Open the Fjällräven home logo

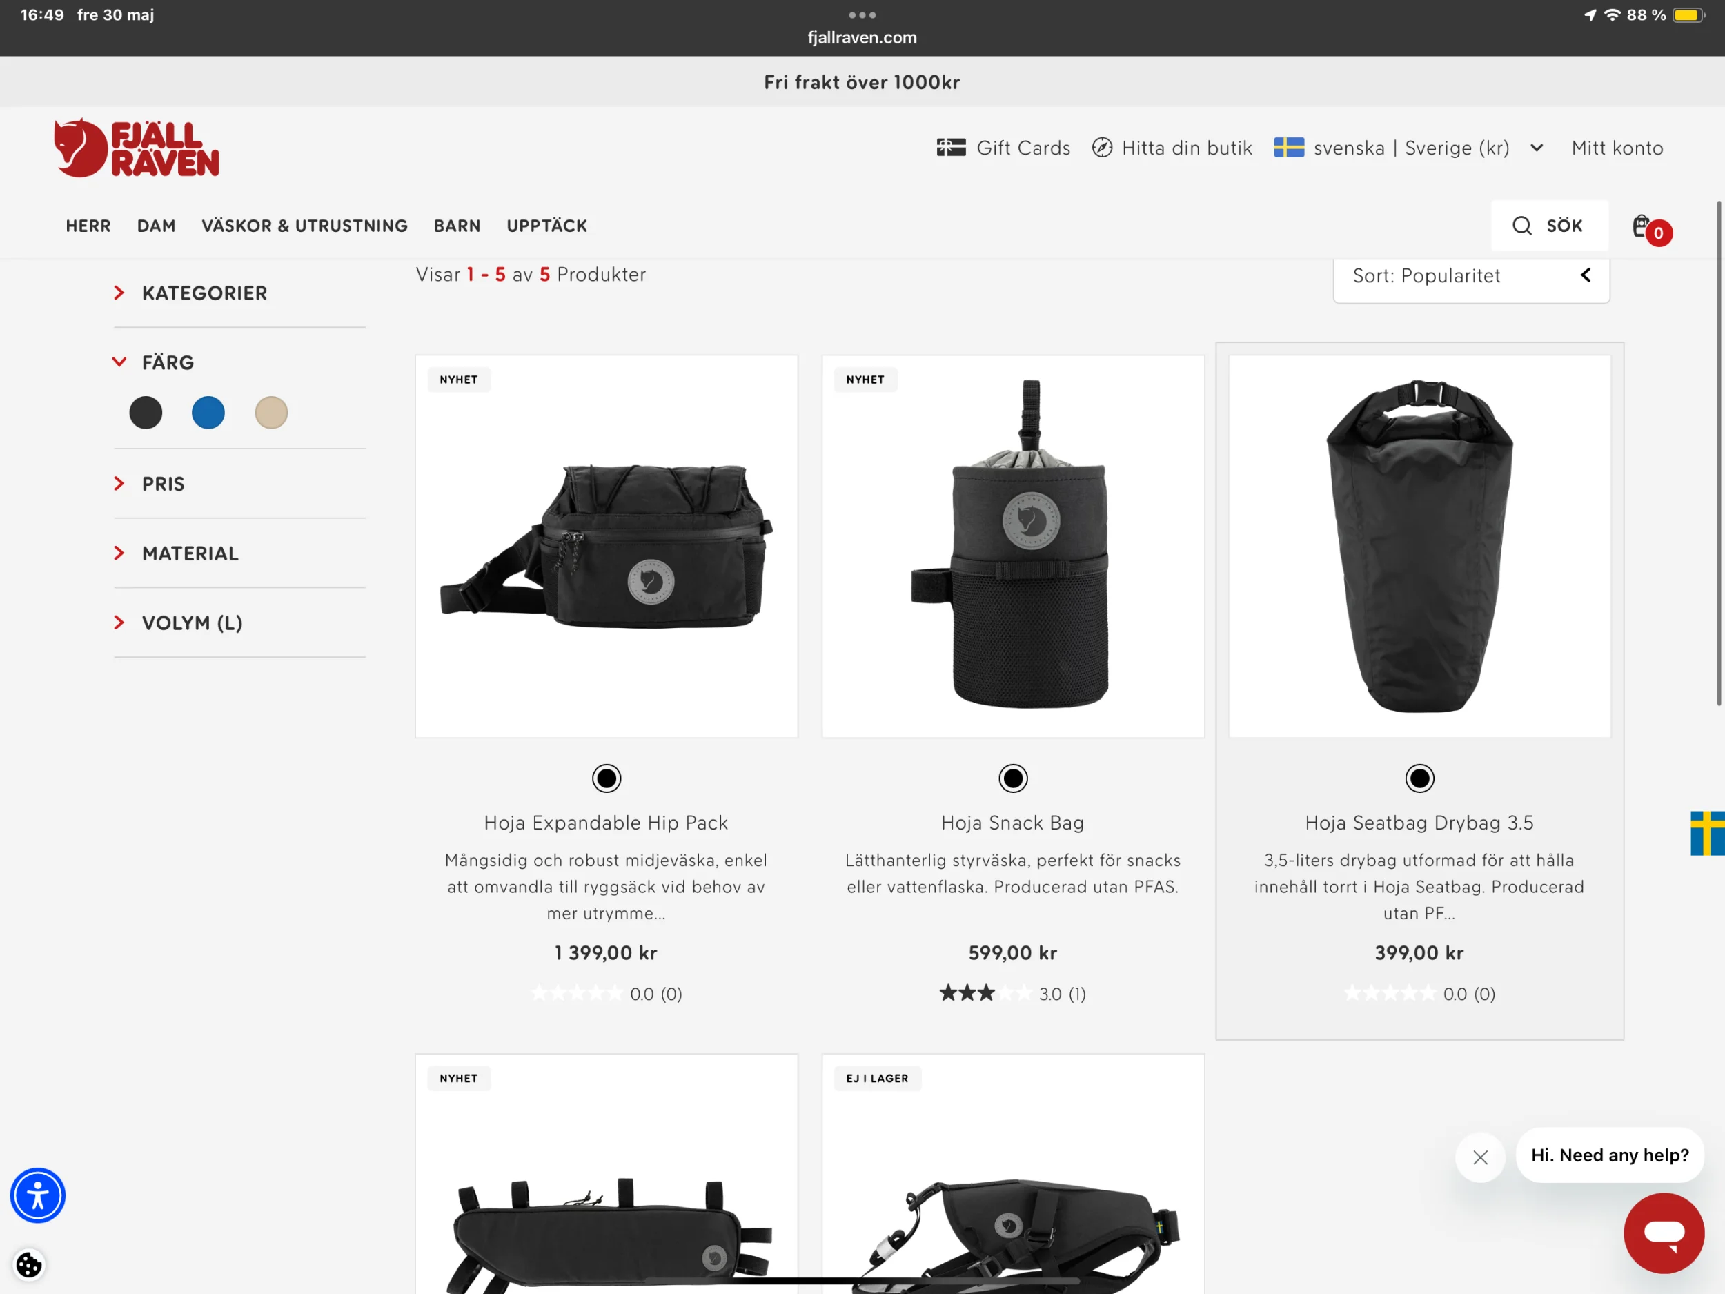coord(137,148)
